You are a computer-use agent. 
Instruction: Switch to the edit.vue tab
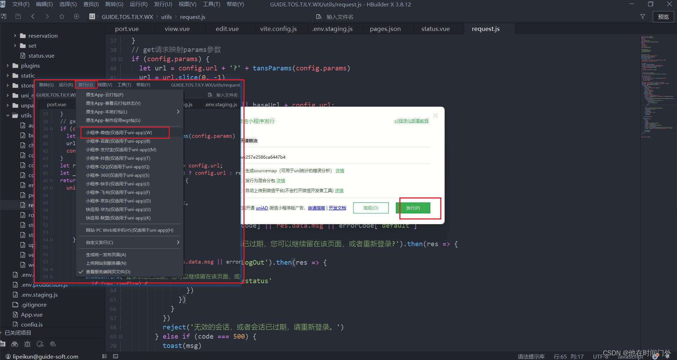pyautogui.click(x=227, y=29)
